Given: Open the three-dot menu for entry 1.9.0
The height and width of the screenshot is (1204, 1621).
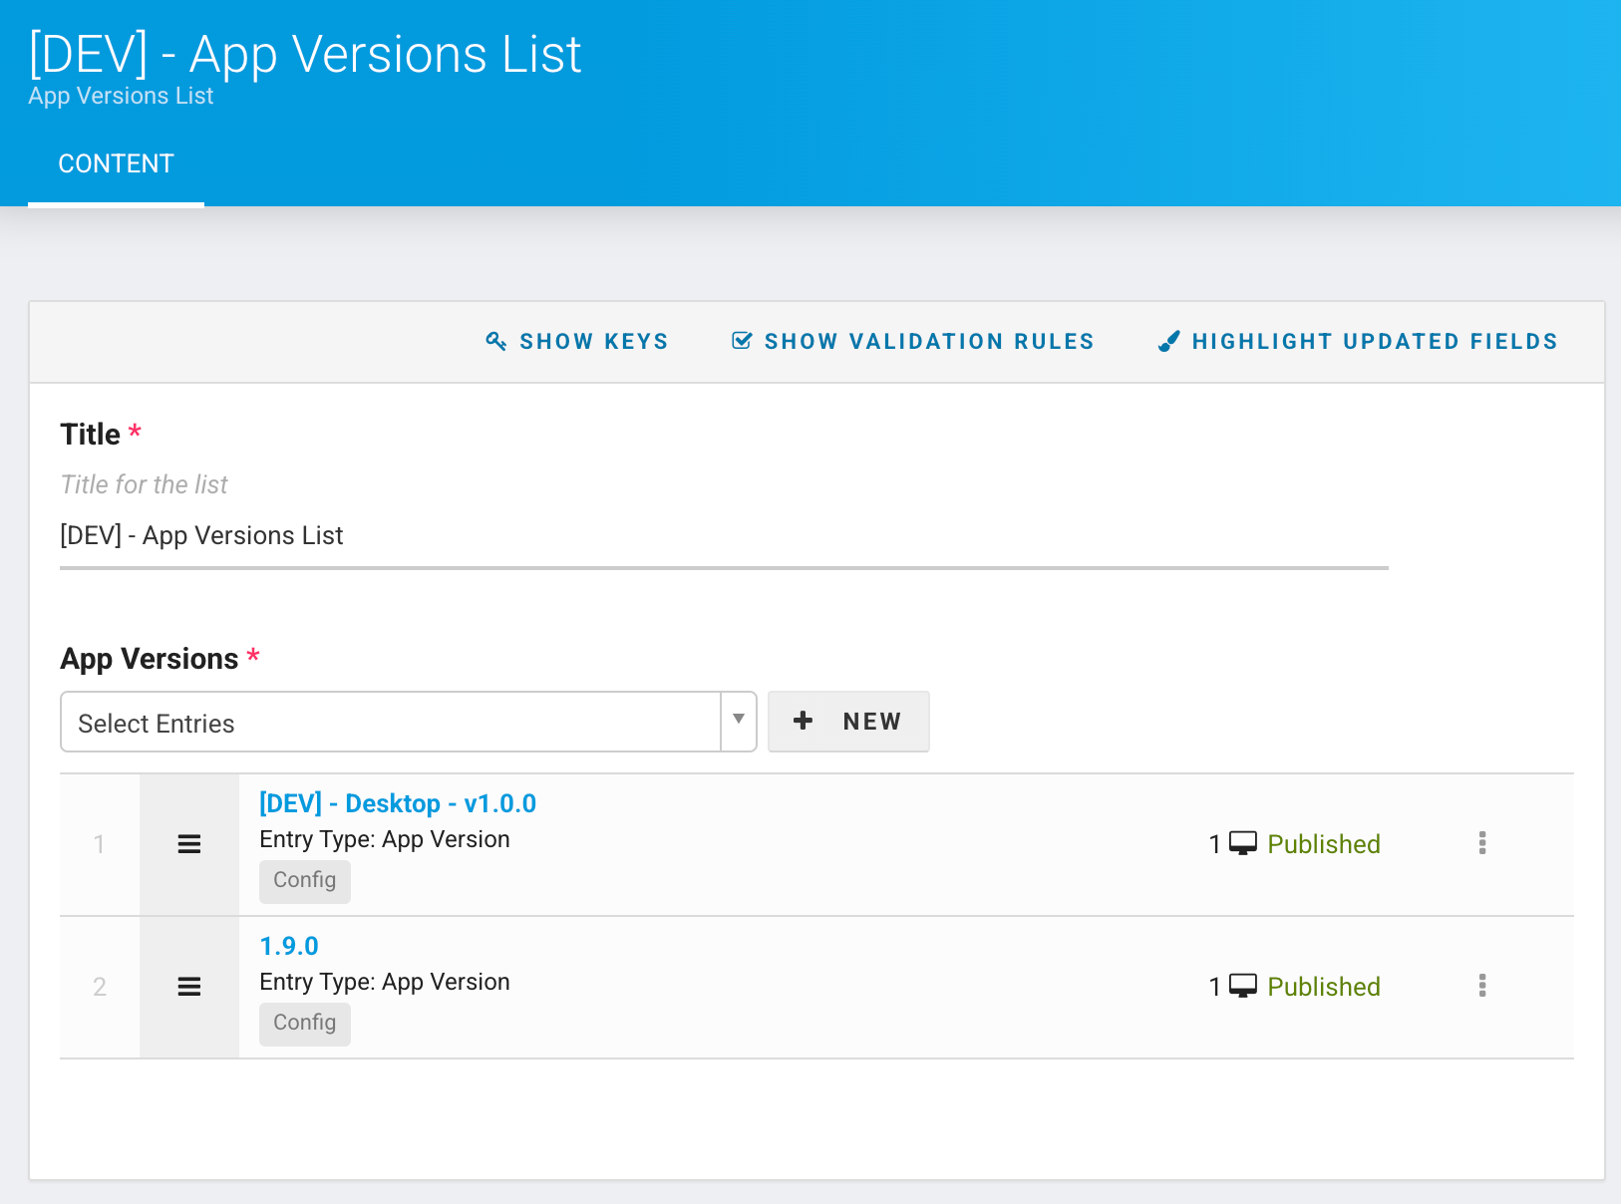Looking at the screenshot, I should click(x=1482, y=986).
